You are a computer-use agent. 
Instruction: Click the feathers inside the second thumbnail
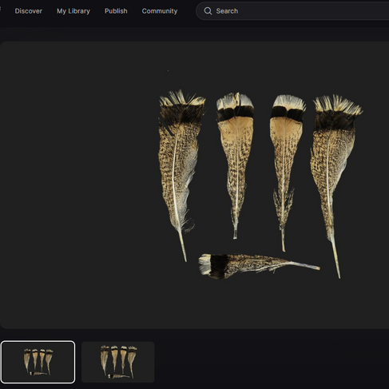118,362
